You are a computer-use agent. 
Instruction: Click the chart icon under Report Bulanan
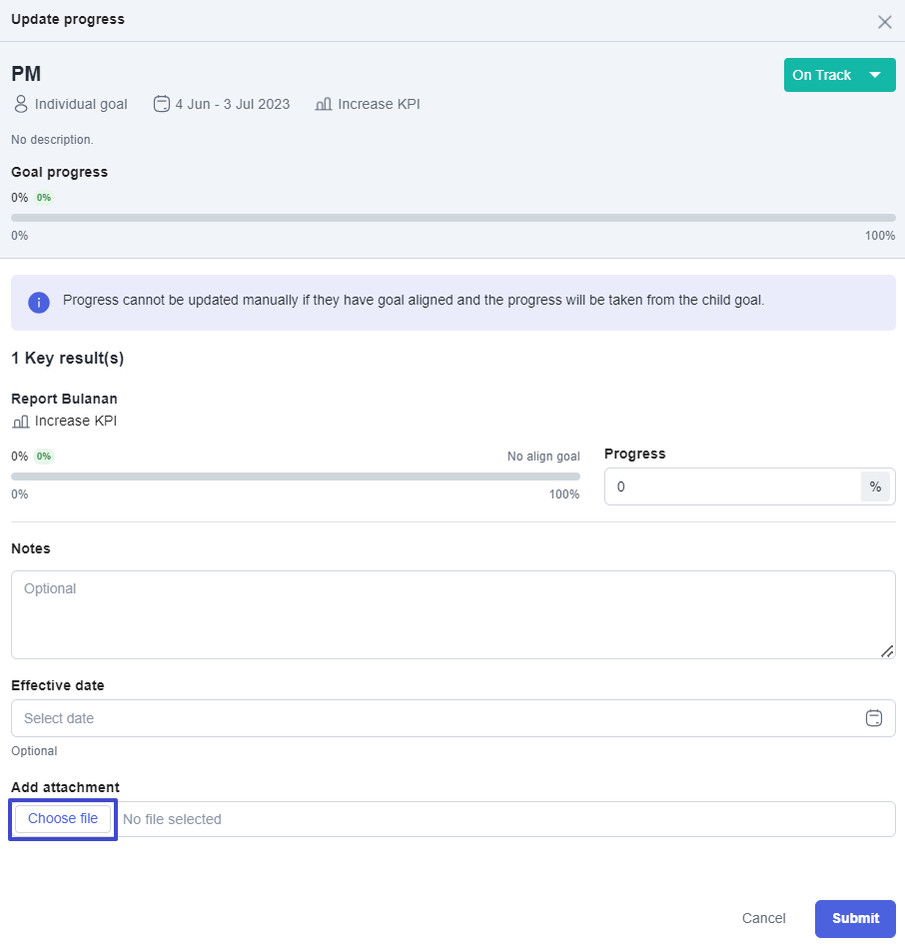[x=21, y=422]
